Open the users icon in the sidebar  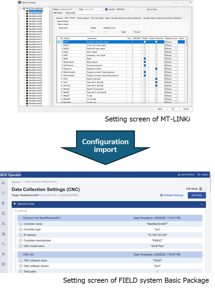[3, 223]
